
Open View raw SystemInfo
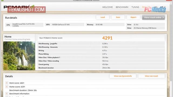tap(123, 76)
